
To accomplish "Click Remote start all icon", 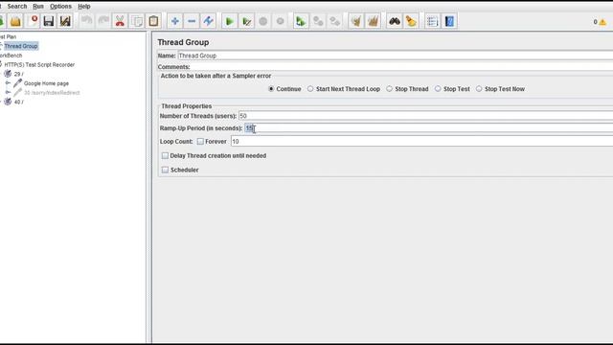I will [301, 21].
